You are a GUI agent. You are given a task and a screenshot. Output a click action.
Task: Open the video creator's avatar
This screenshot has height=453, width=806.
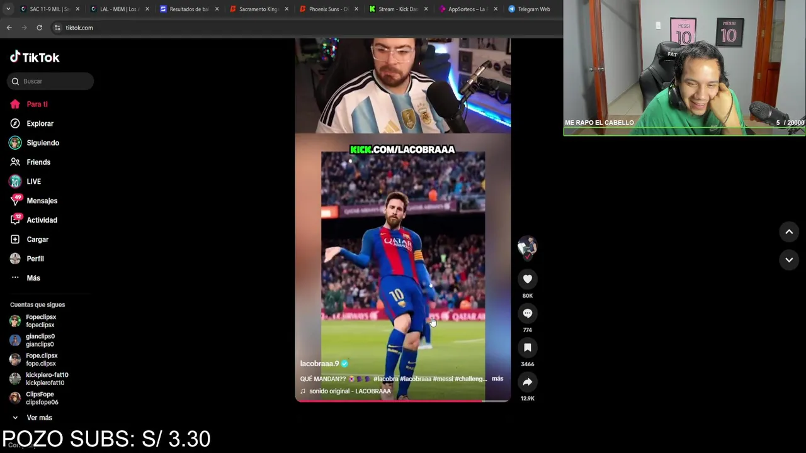point(528,247)
